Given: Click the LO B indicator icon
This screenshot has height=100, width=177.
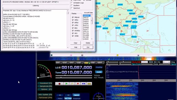Looking at the screenshot, I should [60, 68].
